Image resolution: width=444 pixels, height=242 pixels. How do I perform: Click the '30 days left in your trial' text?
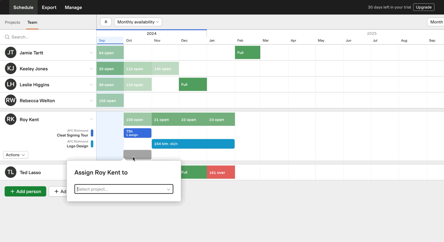389,7
